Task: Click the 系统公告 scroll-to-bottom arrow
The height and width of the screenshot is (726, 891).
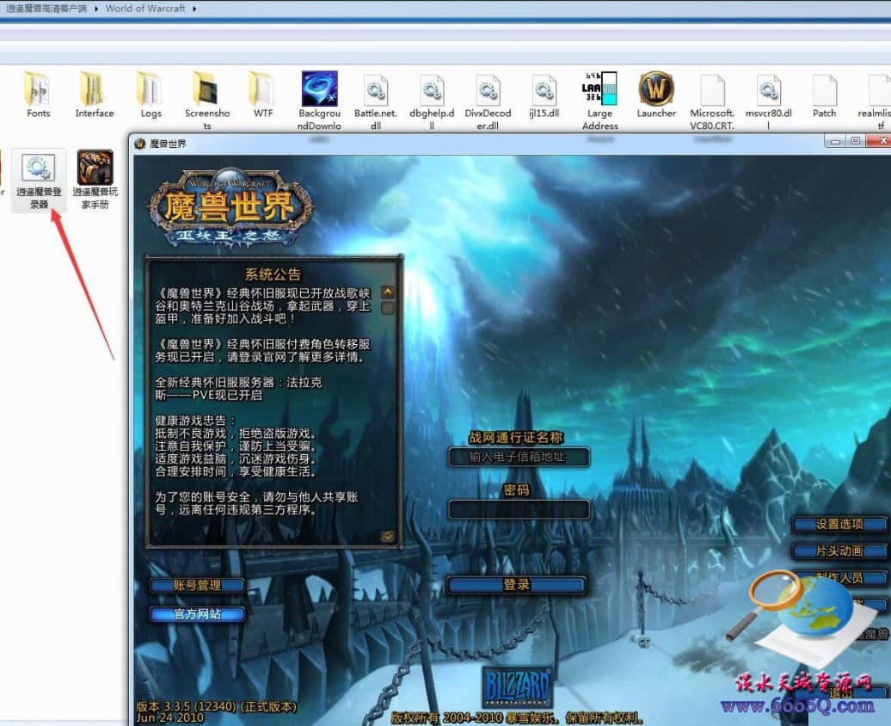Action: (x=388, y=536)
